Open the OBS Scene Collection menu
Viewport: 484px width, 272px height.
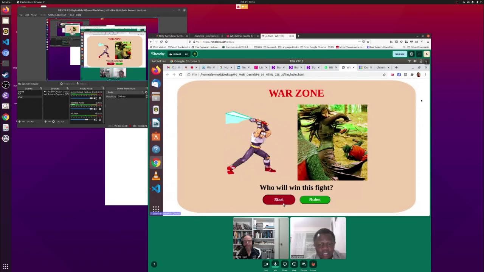point(57,15)
